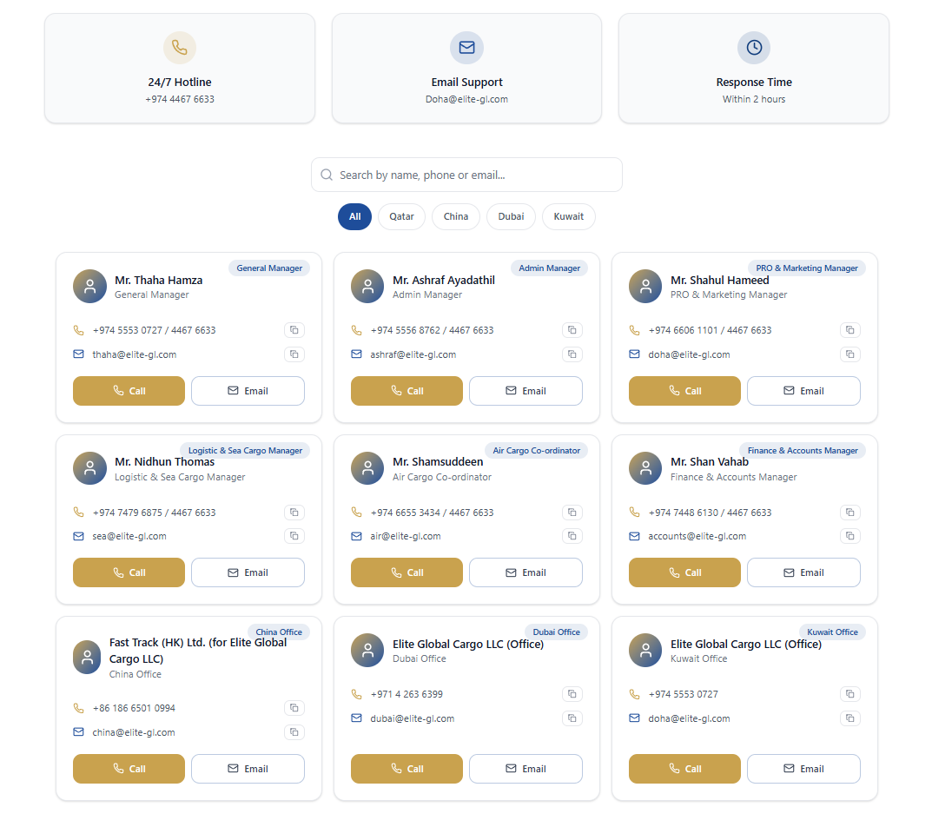The image size is (932, 827).
Task: Copy Shan Vahab's accounts email
Action: (850, 536)
